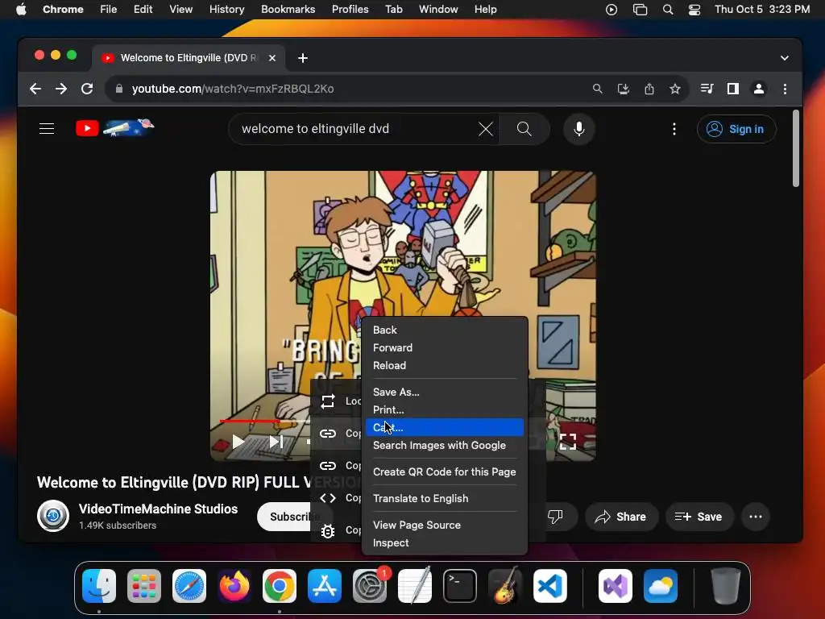The width and height of the screenshot is (825, 619).
Task: Open more actions ellipsis button
Action: [756, 517]
